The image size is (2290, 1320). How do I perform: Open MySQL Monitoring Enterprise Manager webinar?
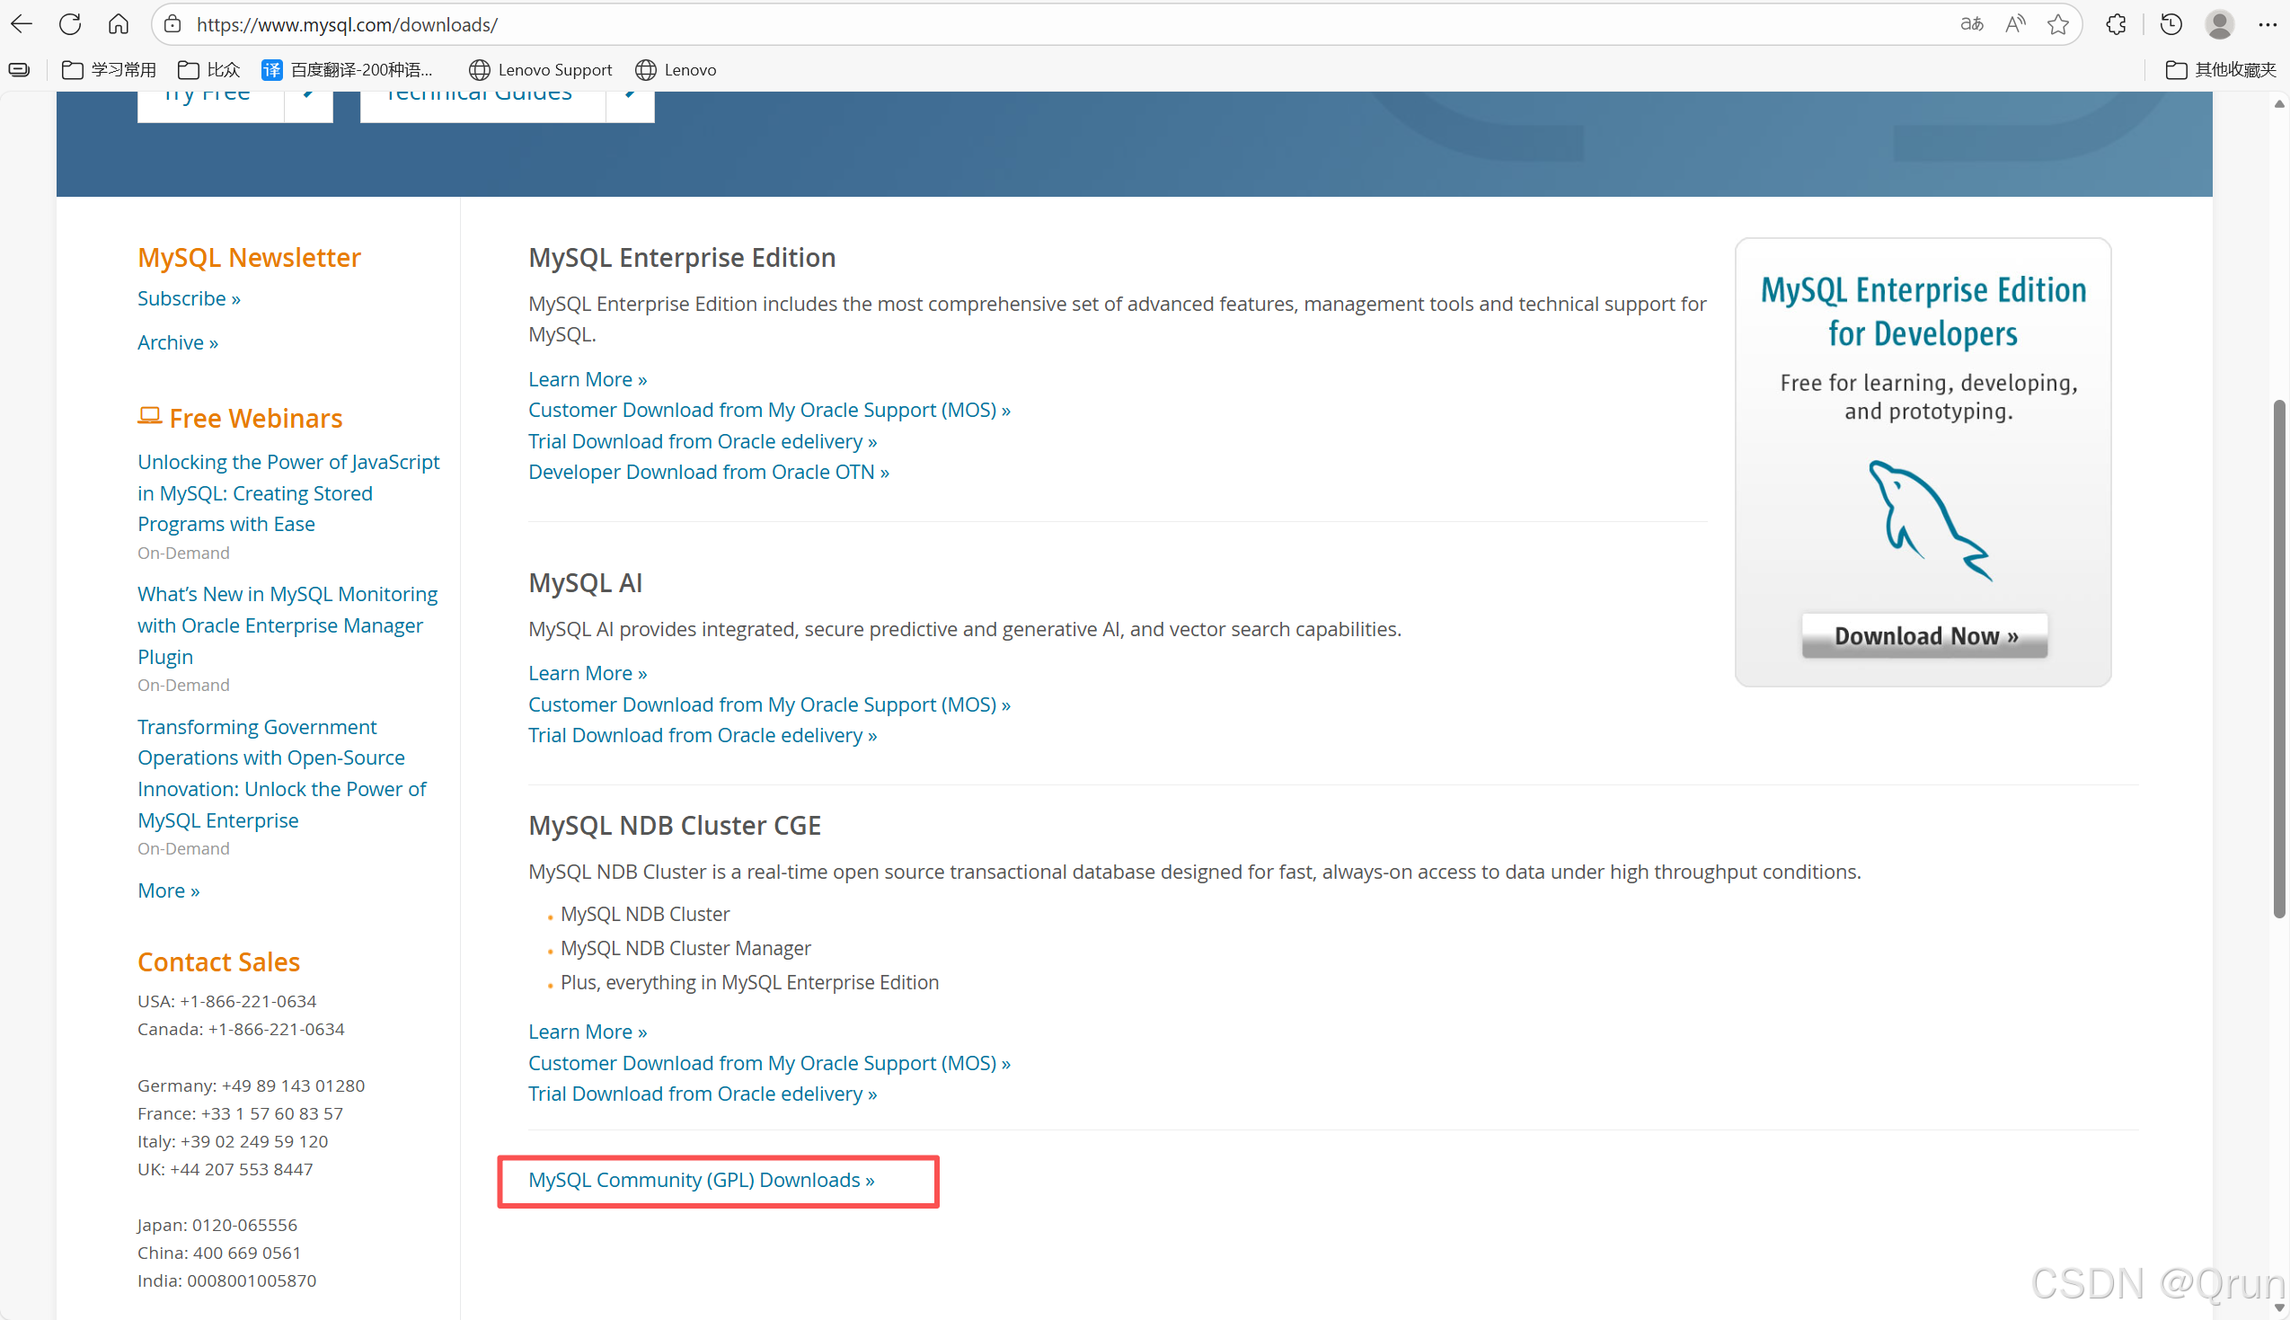(287, 625)
